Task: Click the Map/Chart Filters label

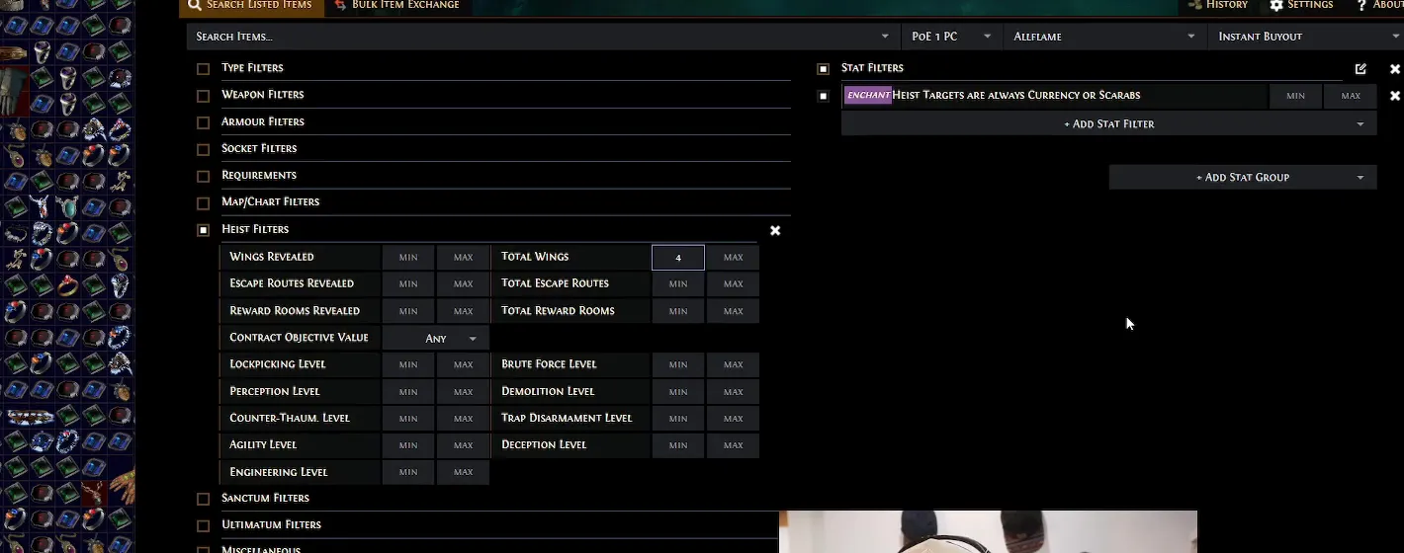Action: click(x=270, y=201)
